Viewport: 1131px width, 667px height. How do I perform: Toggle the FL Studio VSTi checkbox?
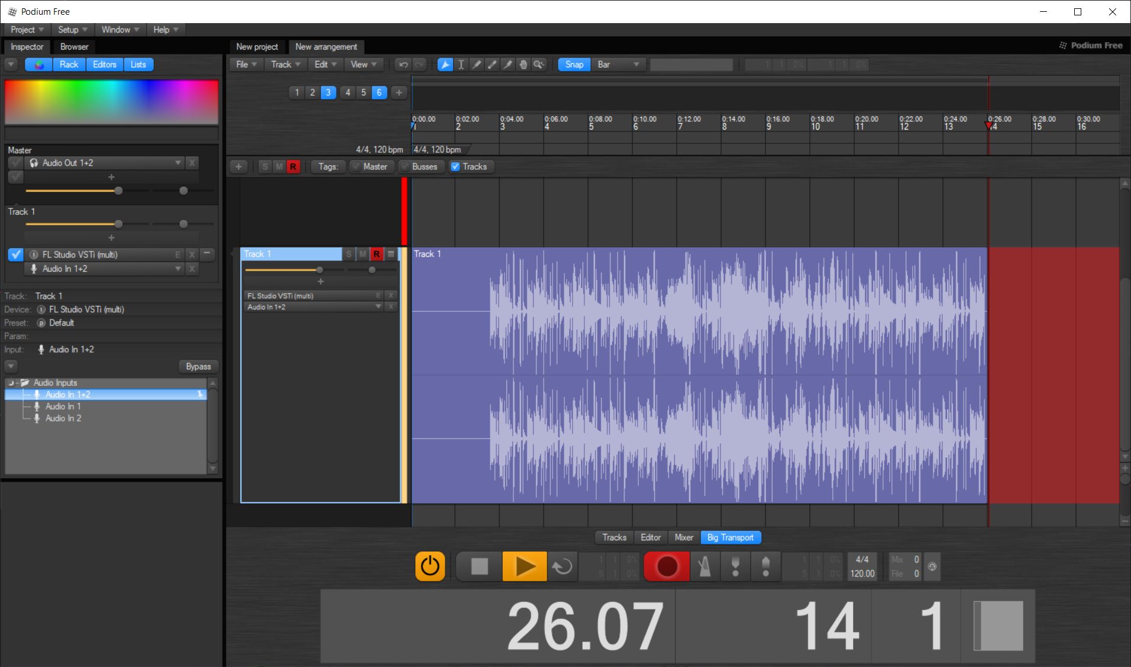point(15,254)
